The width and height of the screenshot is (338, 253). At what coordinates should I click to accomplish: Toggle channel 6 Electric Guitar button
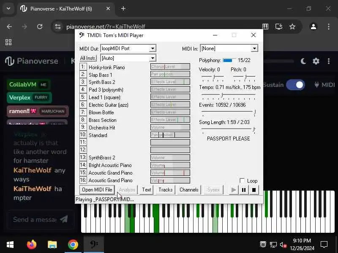coord(83,105)
